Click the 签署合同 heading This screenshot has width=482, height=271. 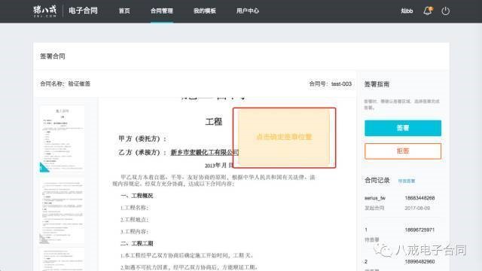(x=53, y=56)
